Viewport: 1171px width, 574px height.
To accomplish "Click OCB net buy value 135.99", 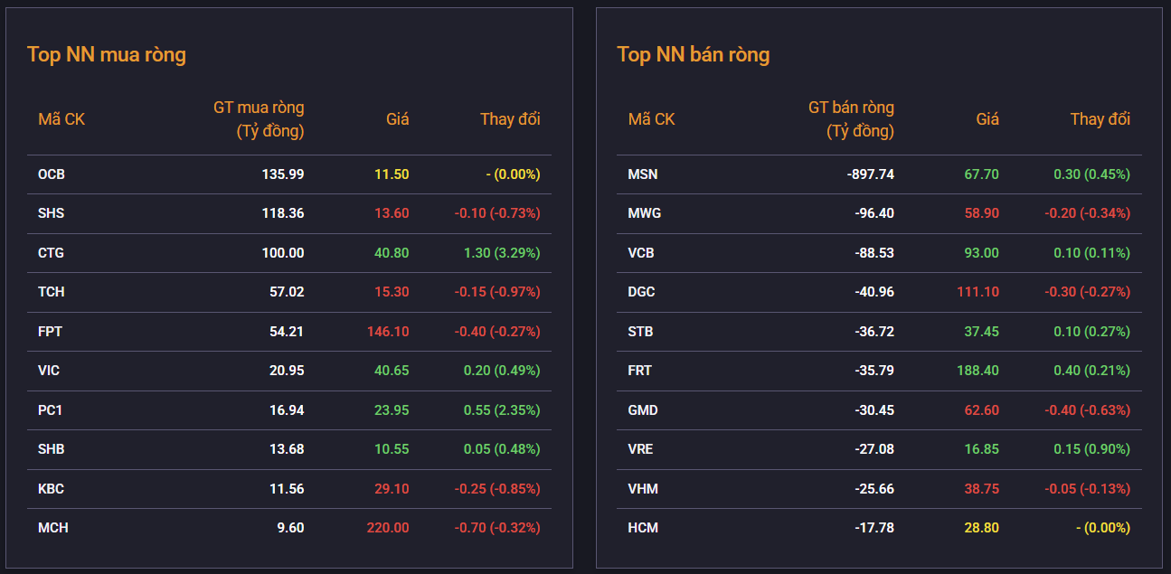I will [283, 174].
